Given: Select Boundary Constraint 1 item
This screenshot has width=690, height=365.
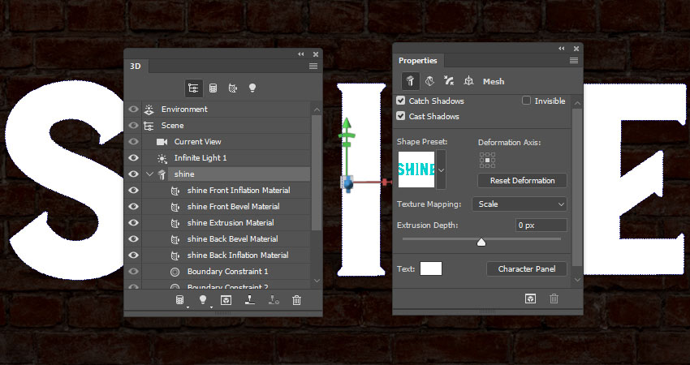Looking at the screenshot, I should click(227, 272).
